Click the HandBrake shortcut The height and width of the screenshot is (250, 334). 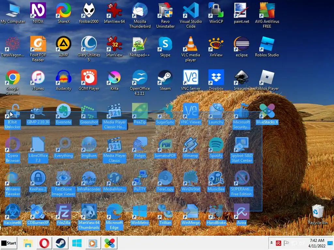point(216,214)
